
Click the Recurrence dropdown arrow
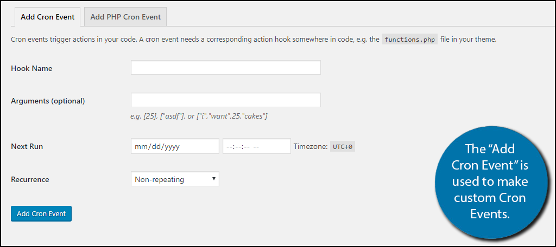214,179
